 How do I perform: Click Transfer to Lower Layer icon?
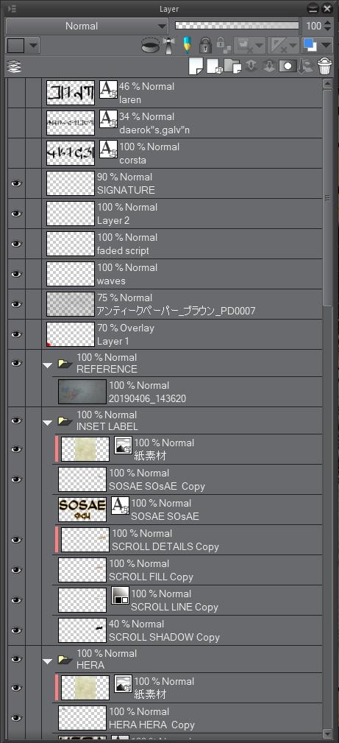(x=251, y=66)
